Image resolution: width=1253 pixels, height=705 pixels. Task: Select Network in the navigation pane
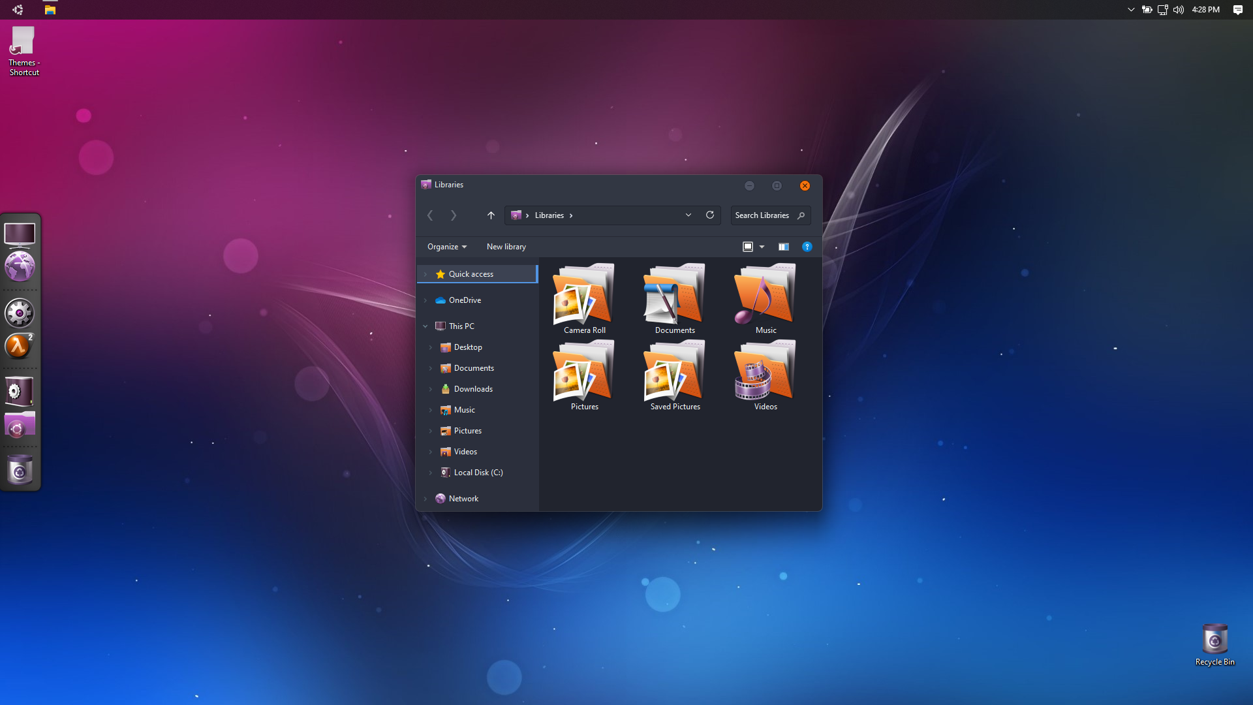[x=463, y=499]
